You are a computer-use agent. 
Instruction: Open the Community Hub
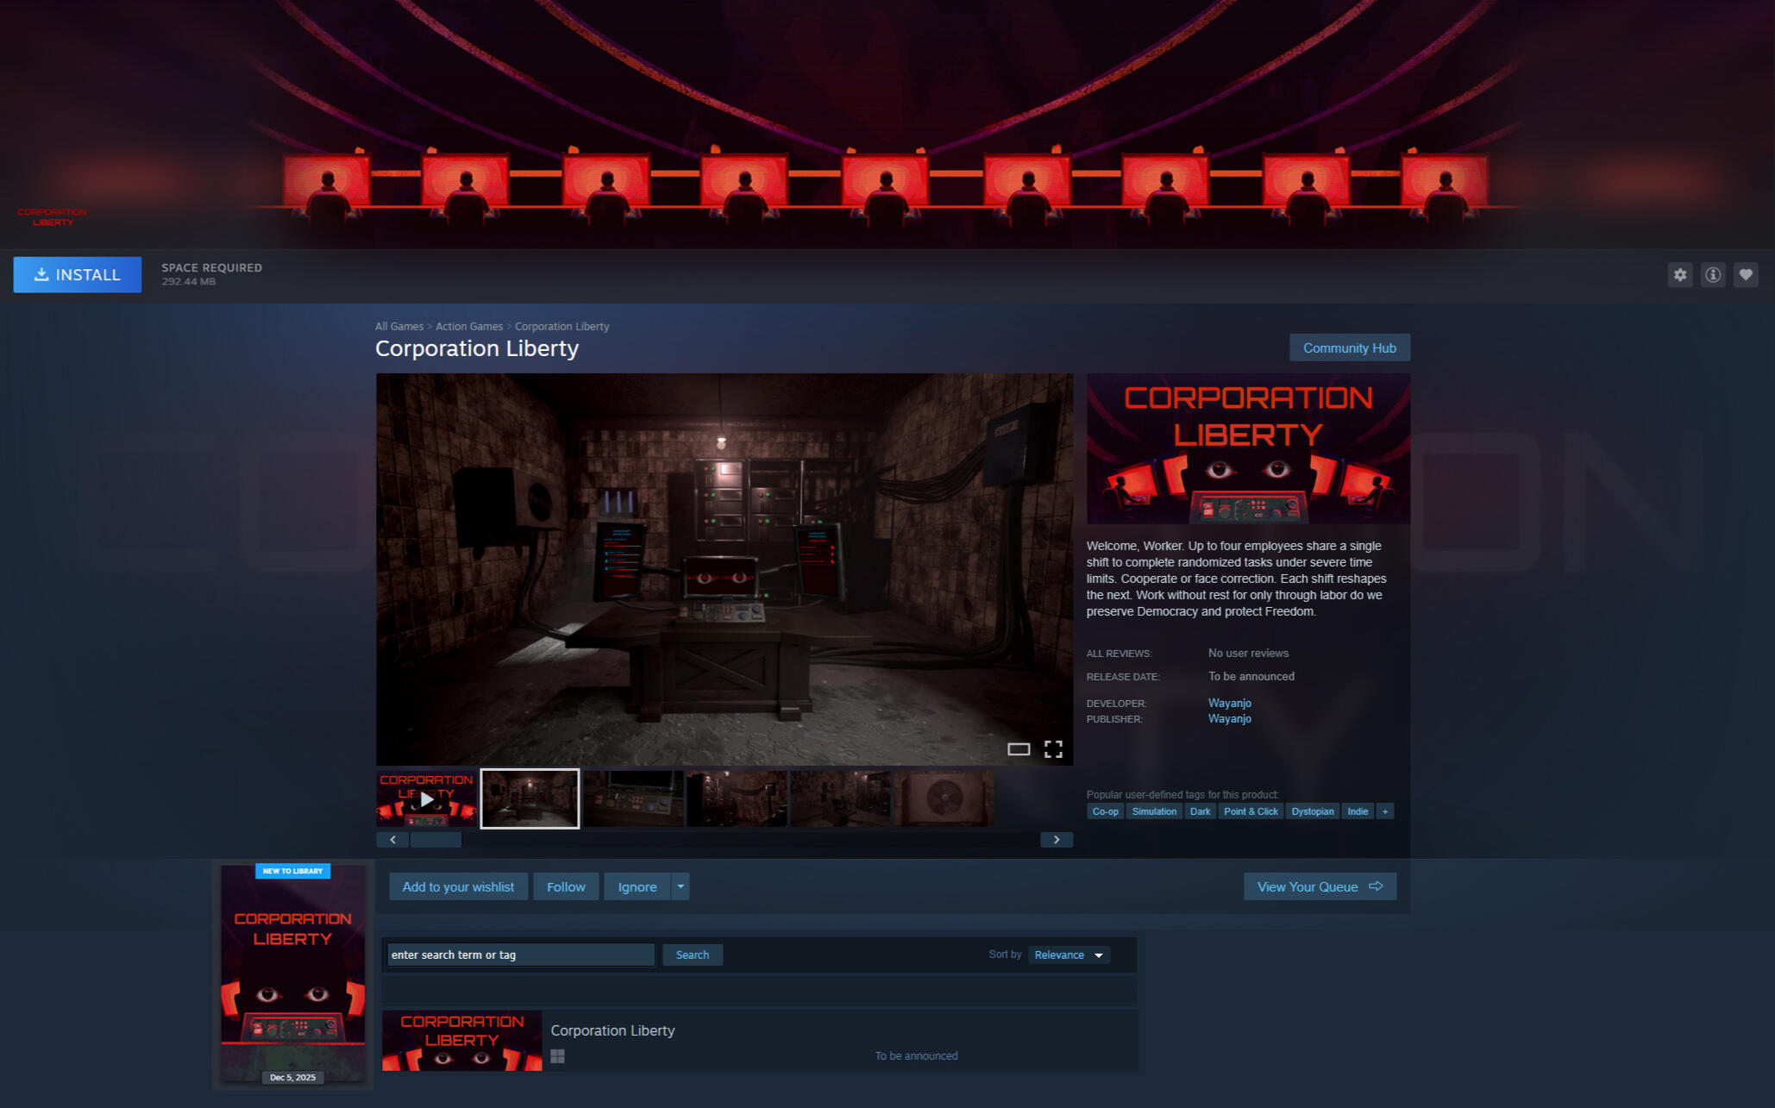[1348, 347]
